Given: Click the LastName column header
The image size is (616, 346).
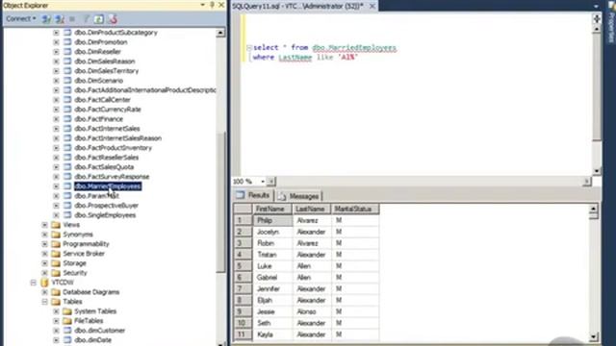Looking at the screenshot, I should [x=312, y=210].
